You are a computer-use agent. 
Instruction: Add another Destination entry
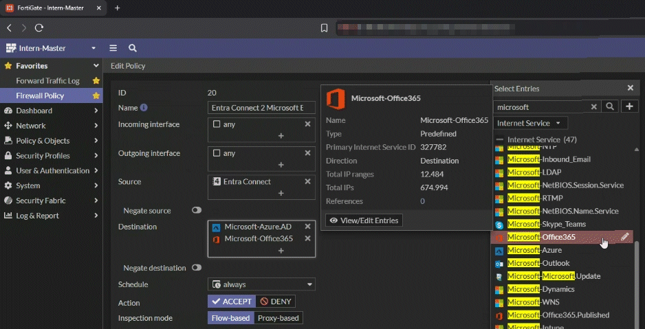(x=281, y=251)
